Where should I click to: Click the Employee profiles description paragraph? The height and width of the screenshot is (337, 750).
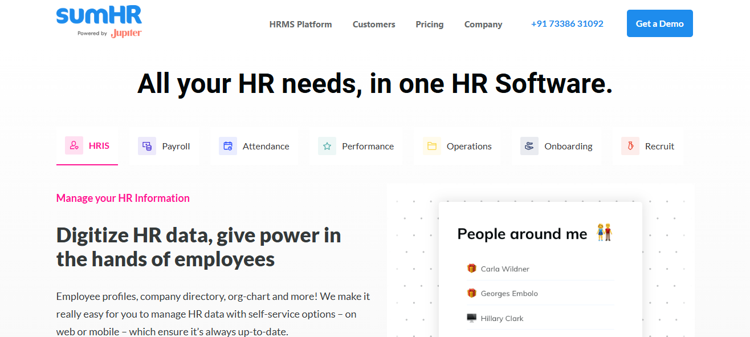coord(213,314)
